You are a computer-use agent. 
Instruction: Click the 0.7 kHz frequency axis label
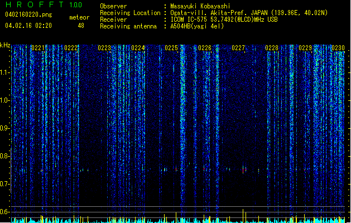(x=4, y=184)
